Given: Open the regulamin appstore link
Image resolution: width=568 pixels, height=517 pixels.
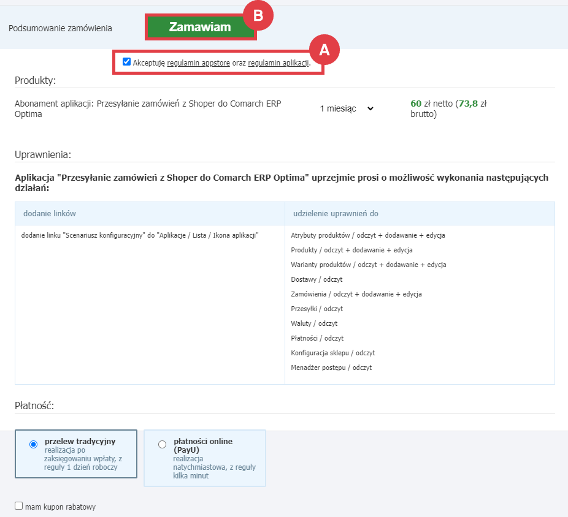Looking at the screenshot, I should (198, 62).
